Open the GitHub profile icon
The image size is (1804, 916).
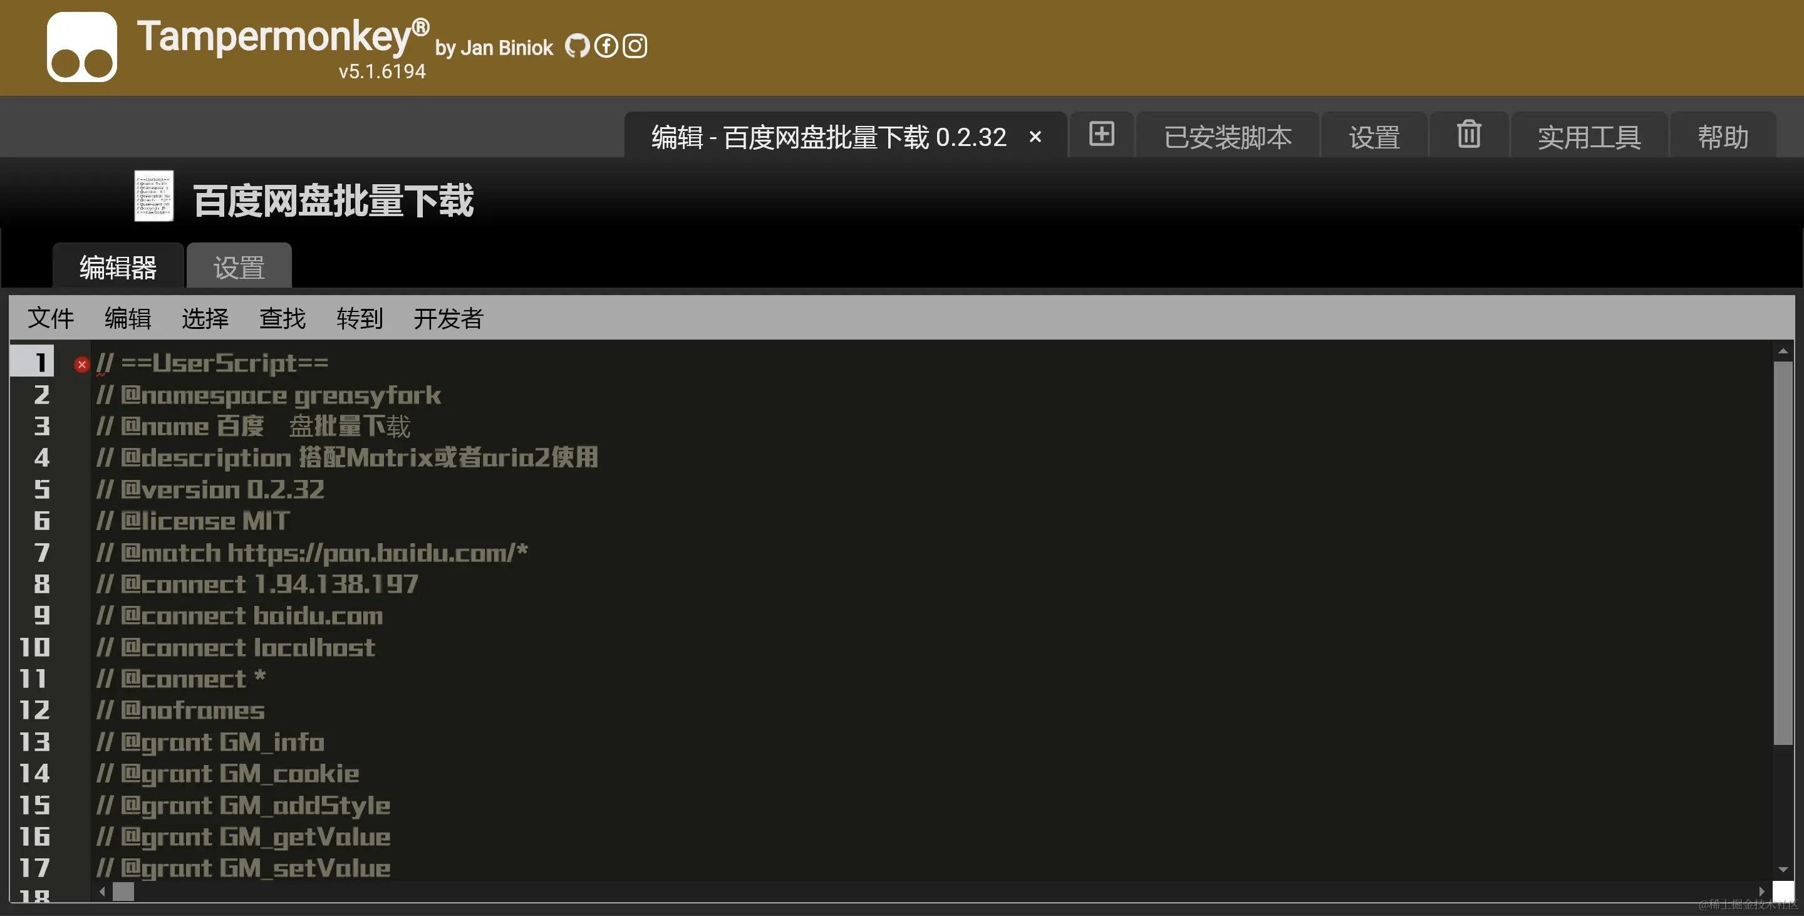pos(576,46)
